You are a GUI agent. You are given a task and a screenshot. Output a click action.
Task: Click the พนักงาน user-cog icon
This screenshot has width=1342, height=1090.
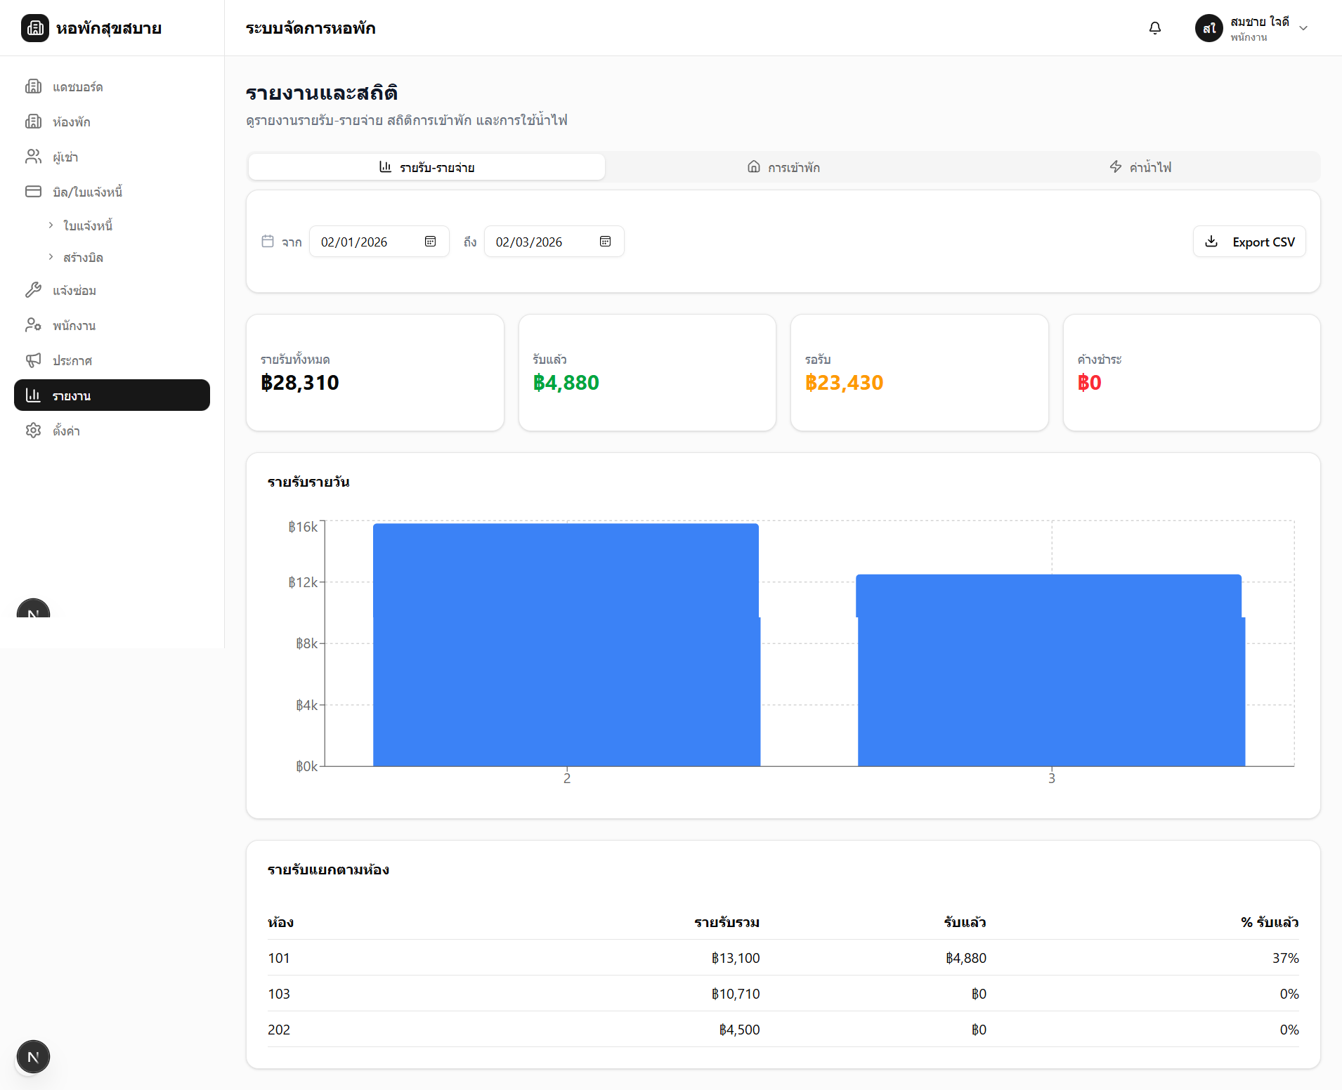[x=33, y=325]
